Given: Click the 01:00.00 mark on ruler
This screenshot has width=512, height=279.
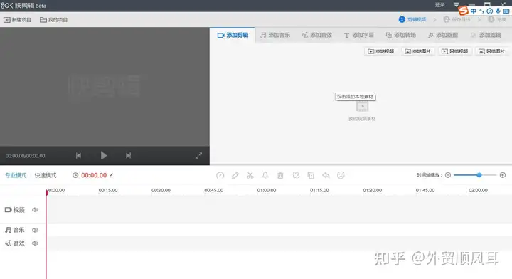Looking at the screenshot, I should 267,191.
